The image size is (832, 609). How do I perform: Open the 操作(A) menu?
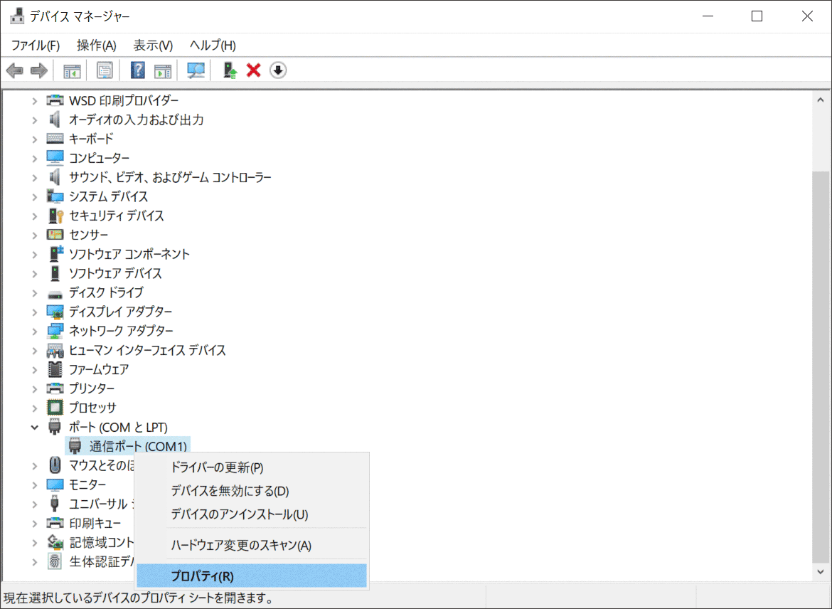[96, 46]
